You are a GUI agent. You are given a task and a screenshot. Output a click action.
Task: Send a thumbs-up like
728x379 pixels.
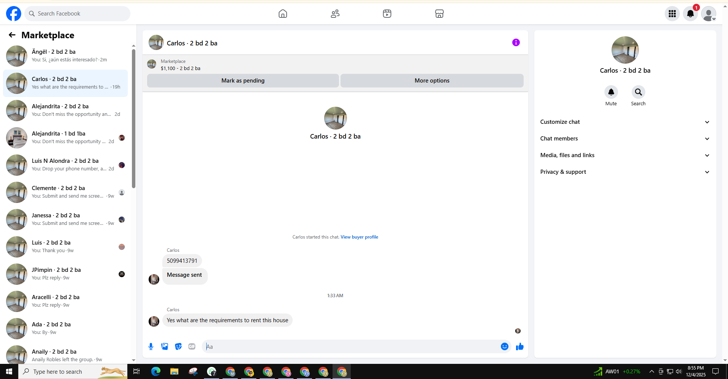(520, 346)
